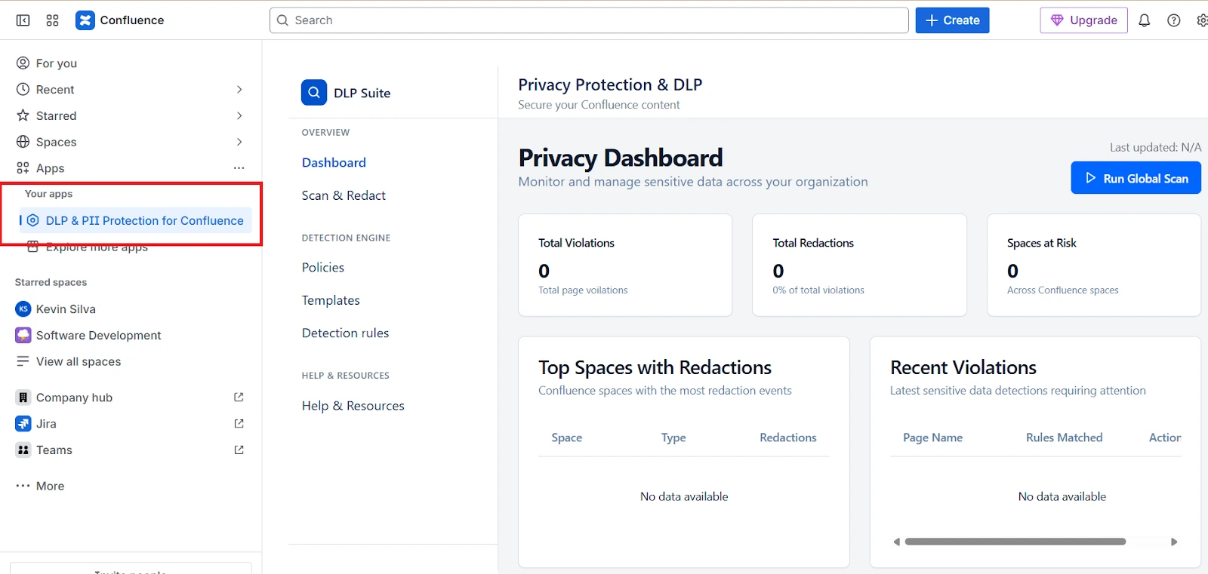
Task: Expand the Starred chevron
Action: 239,115
